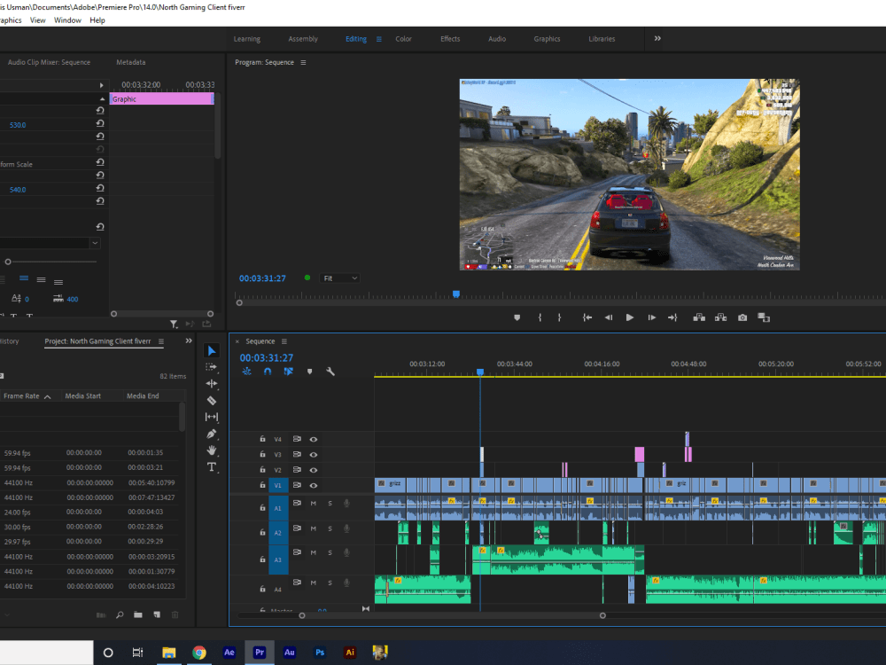This screenshot has height=665, width=886.
Task: Select the Hand tool
Action: pos(212,450)
